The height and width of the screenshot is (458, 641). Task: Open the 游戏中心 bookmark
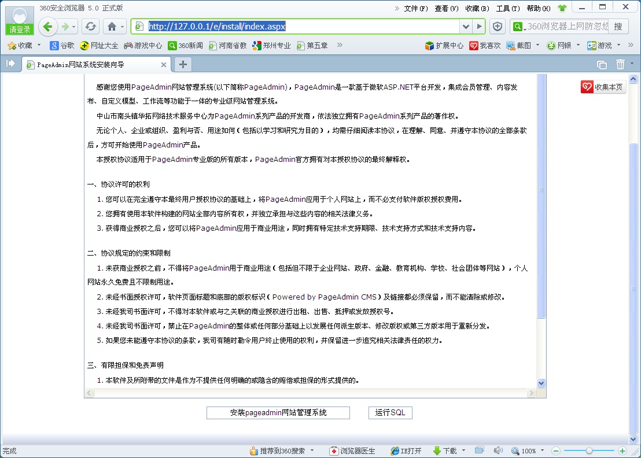coord(143,45)
